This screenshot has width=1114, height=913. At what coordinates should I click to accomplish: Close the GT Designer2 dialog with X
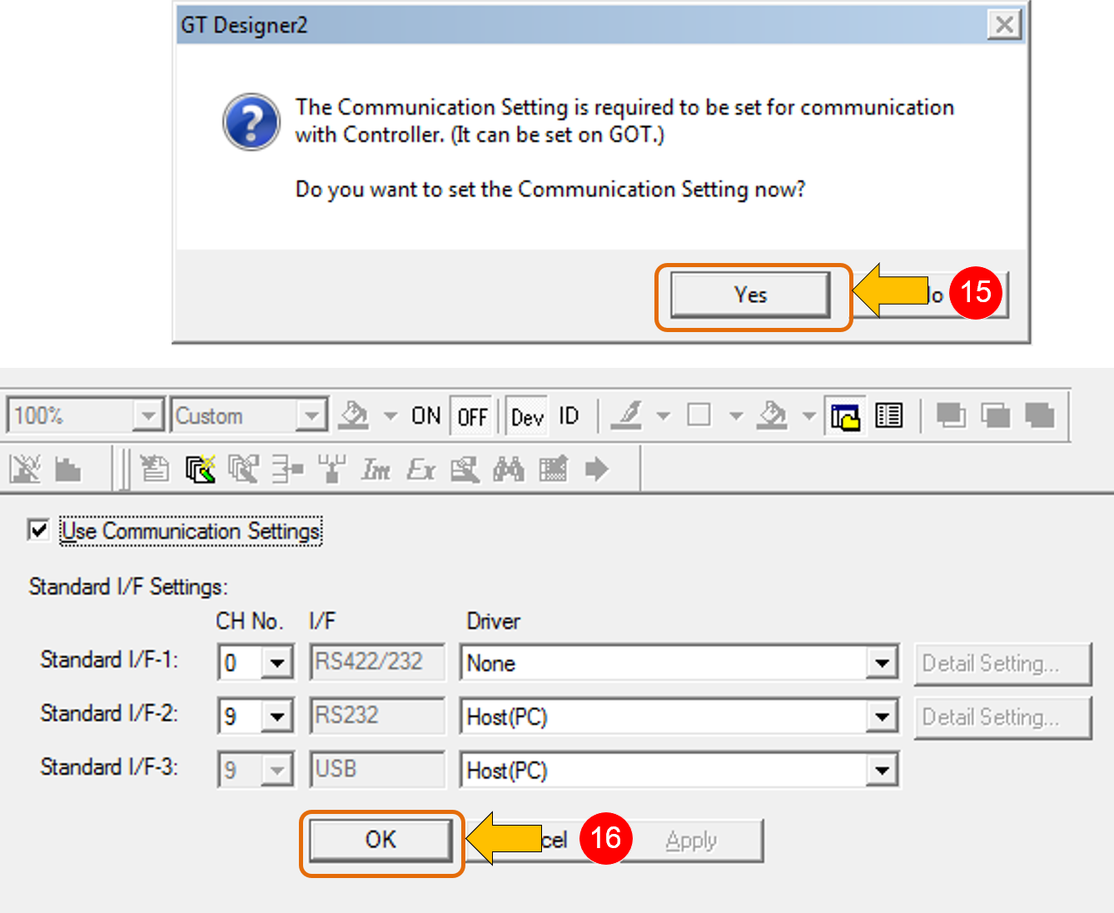[1005, 24]
